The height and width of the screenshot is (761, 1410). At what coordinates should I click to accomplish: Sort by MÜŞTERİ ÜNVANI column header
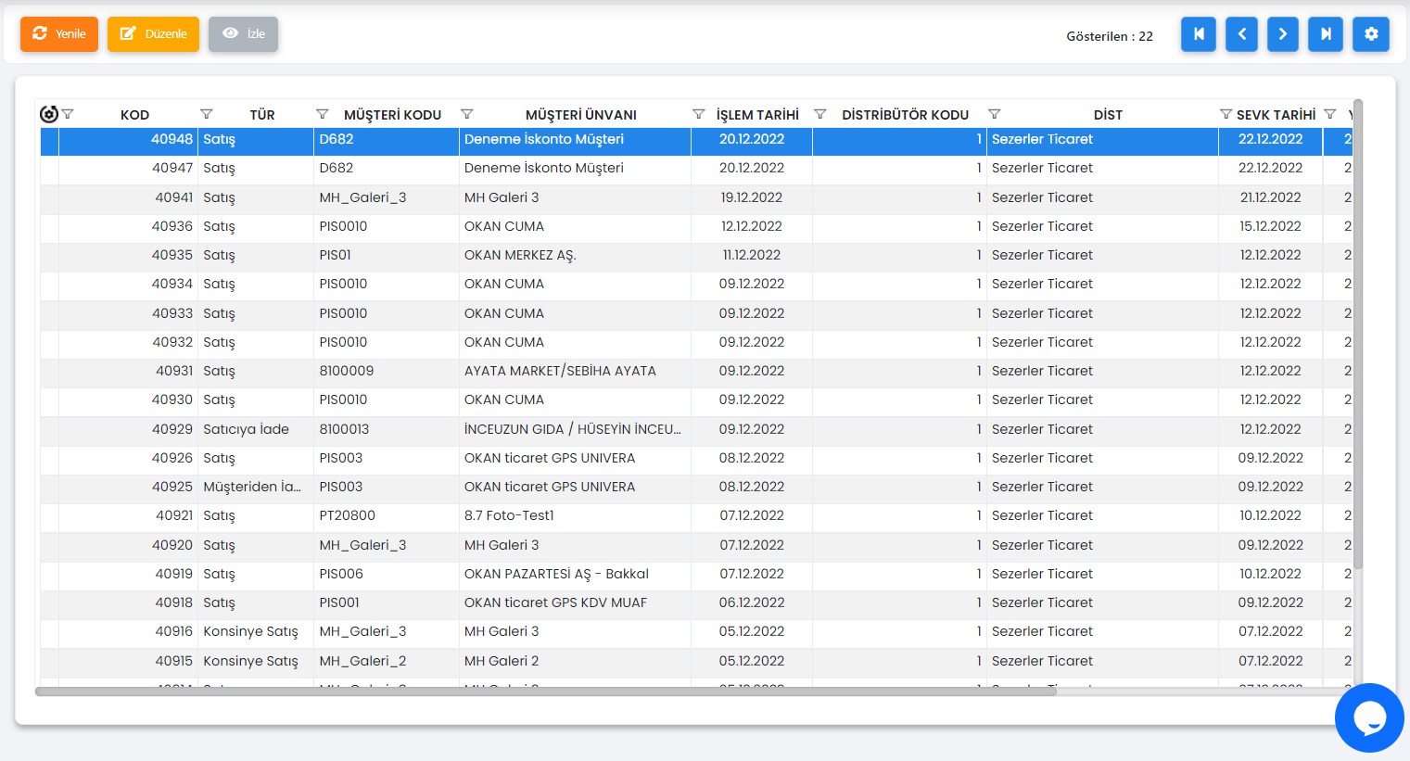click(x=580, y=115)
